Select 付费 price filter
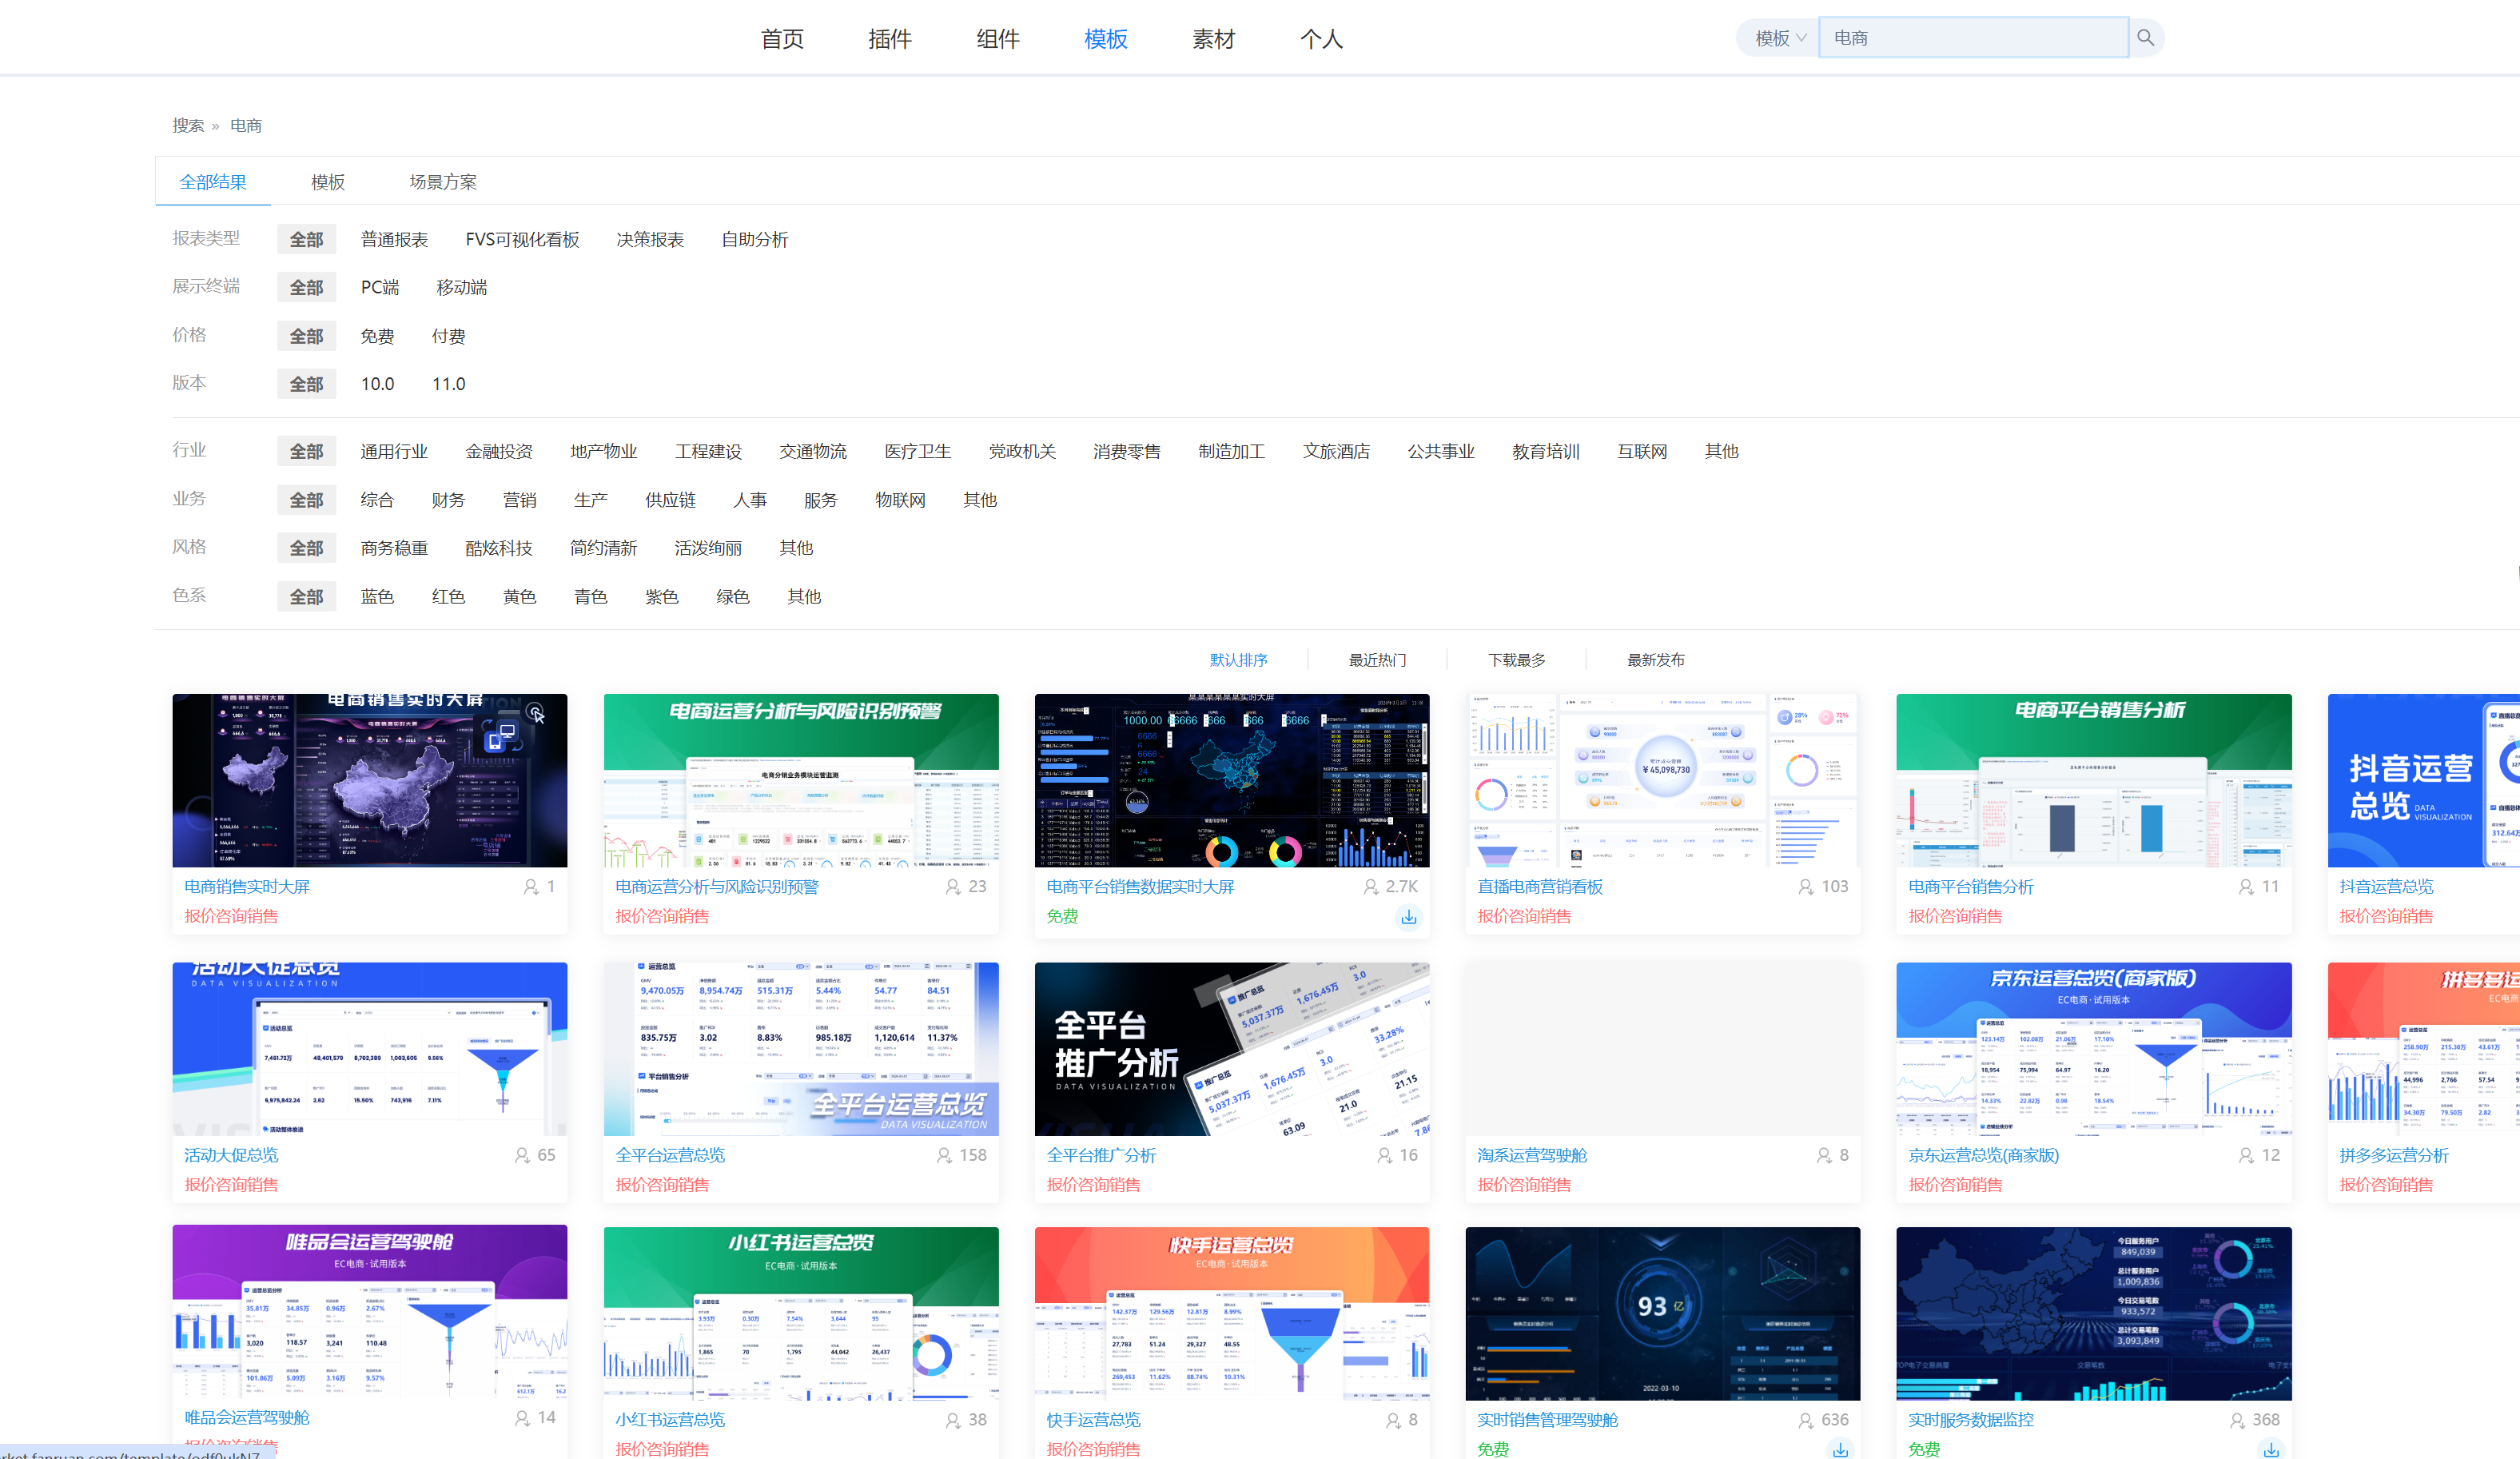The image size is (2520, 1459). click(448, 337)
